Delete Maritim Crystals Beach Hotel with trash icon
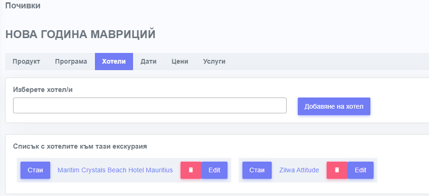Image resolution: width=429 pixels, height=196 pixels. point(191,170)
